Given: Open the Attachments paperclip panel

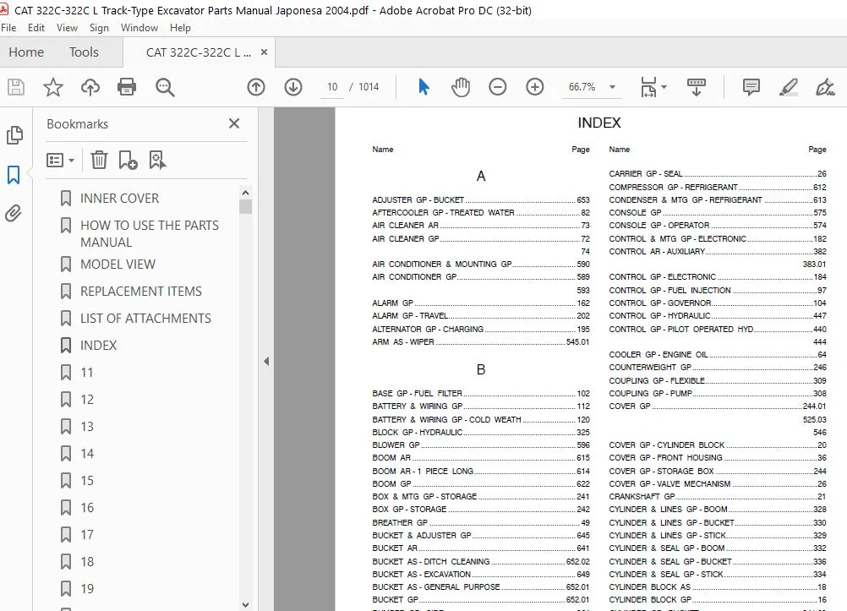Looking at the screenshot, I should click(14, 214).
